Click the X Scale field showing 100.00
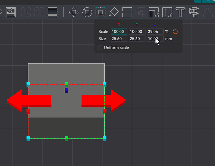Viewport: 215px width, 166px height. click(119, 32)
